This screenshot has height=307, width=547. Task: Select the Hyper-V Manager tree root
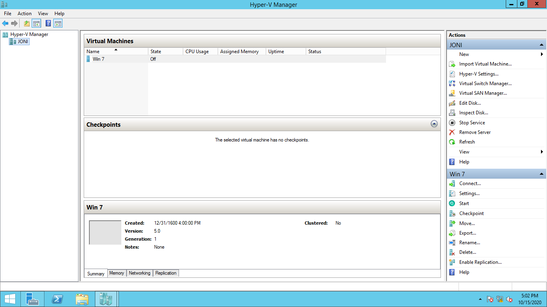(29, 34)
